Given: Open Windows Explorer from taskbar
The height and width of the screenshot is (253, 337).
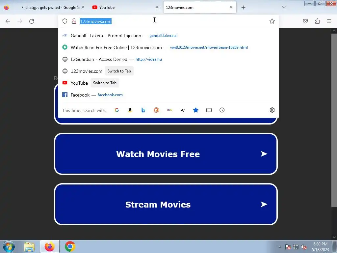Looking at the screenshot, I should 29,247.
